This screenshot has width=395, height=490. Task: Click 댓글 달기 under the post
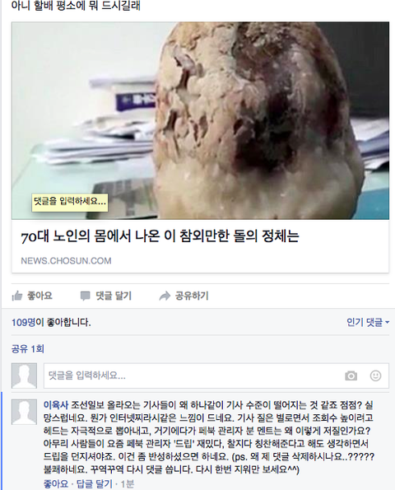point(106,296)
